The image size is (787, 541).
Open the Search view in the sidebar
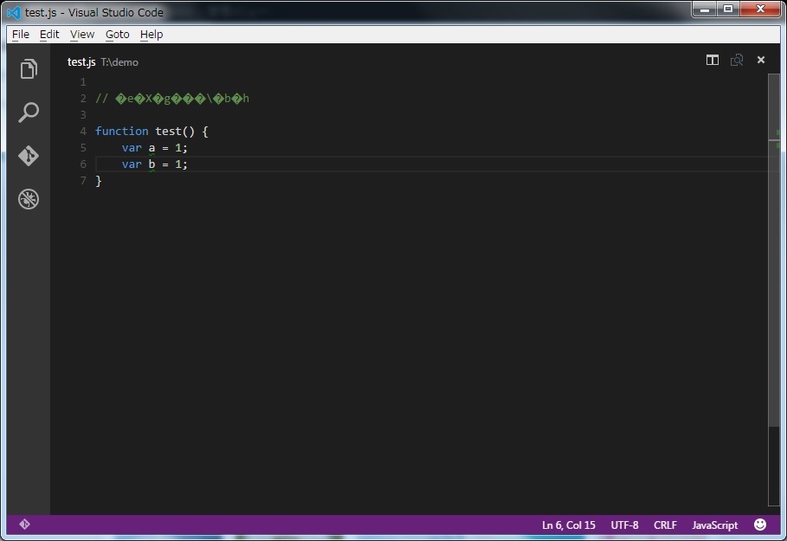(29, 113)
